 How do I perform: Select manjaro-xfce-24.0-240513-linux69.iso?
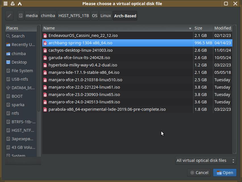click(137, 102)
